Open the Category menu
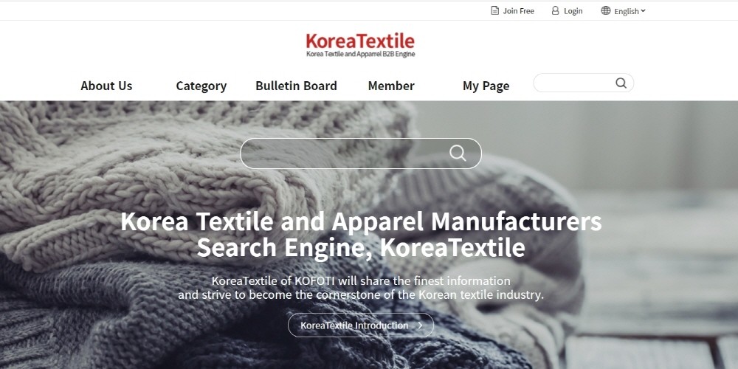 [201, 86]
